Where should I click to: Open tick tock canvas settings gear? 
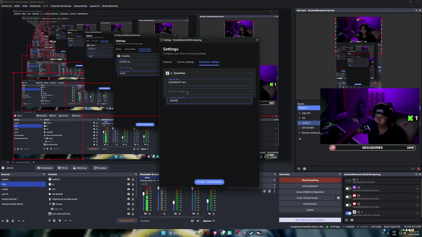pos(304,169)
